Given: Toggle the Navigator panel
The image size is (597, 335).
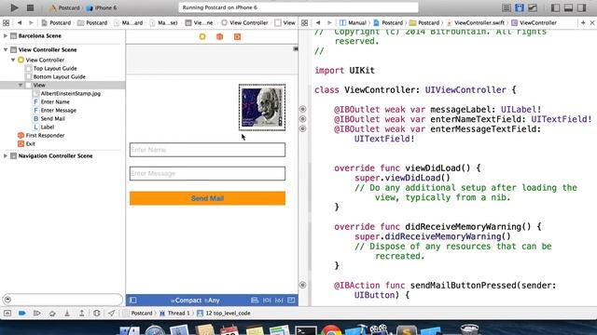Looking at the screenshot, I should pyautogui.click(x=556, y=7).
